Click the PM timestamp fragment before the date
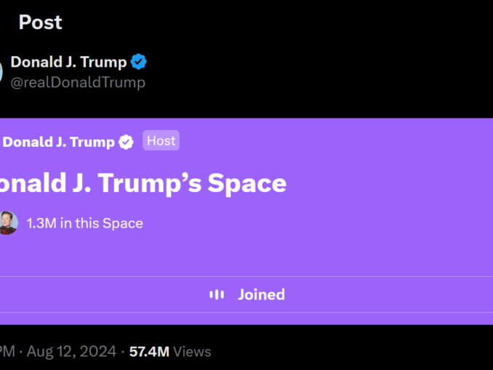The width and height of the screenshot is (493, 370). pyautogui.click(x=6, y=352)
